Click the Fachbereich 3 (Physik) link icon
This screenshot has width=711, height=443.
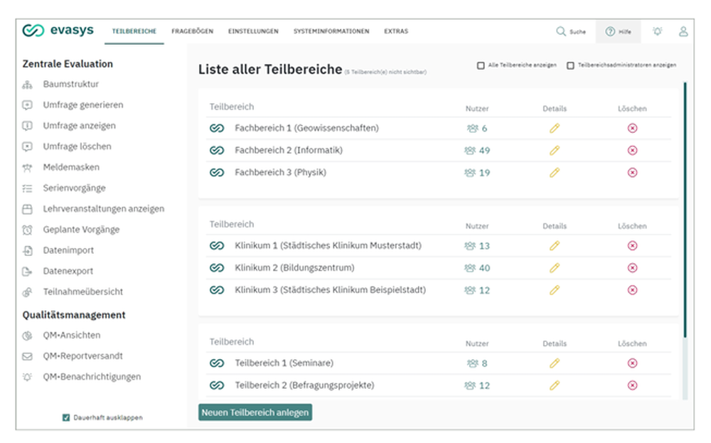pyautogui.click(x=217, y=173)
